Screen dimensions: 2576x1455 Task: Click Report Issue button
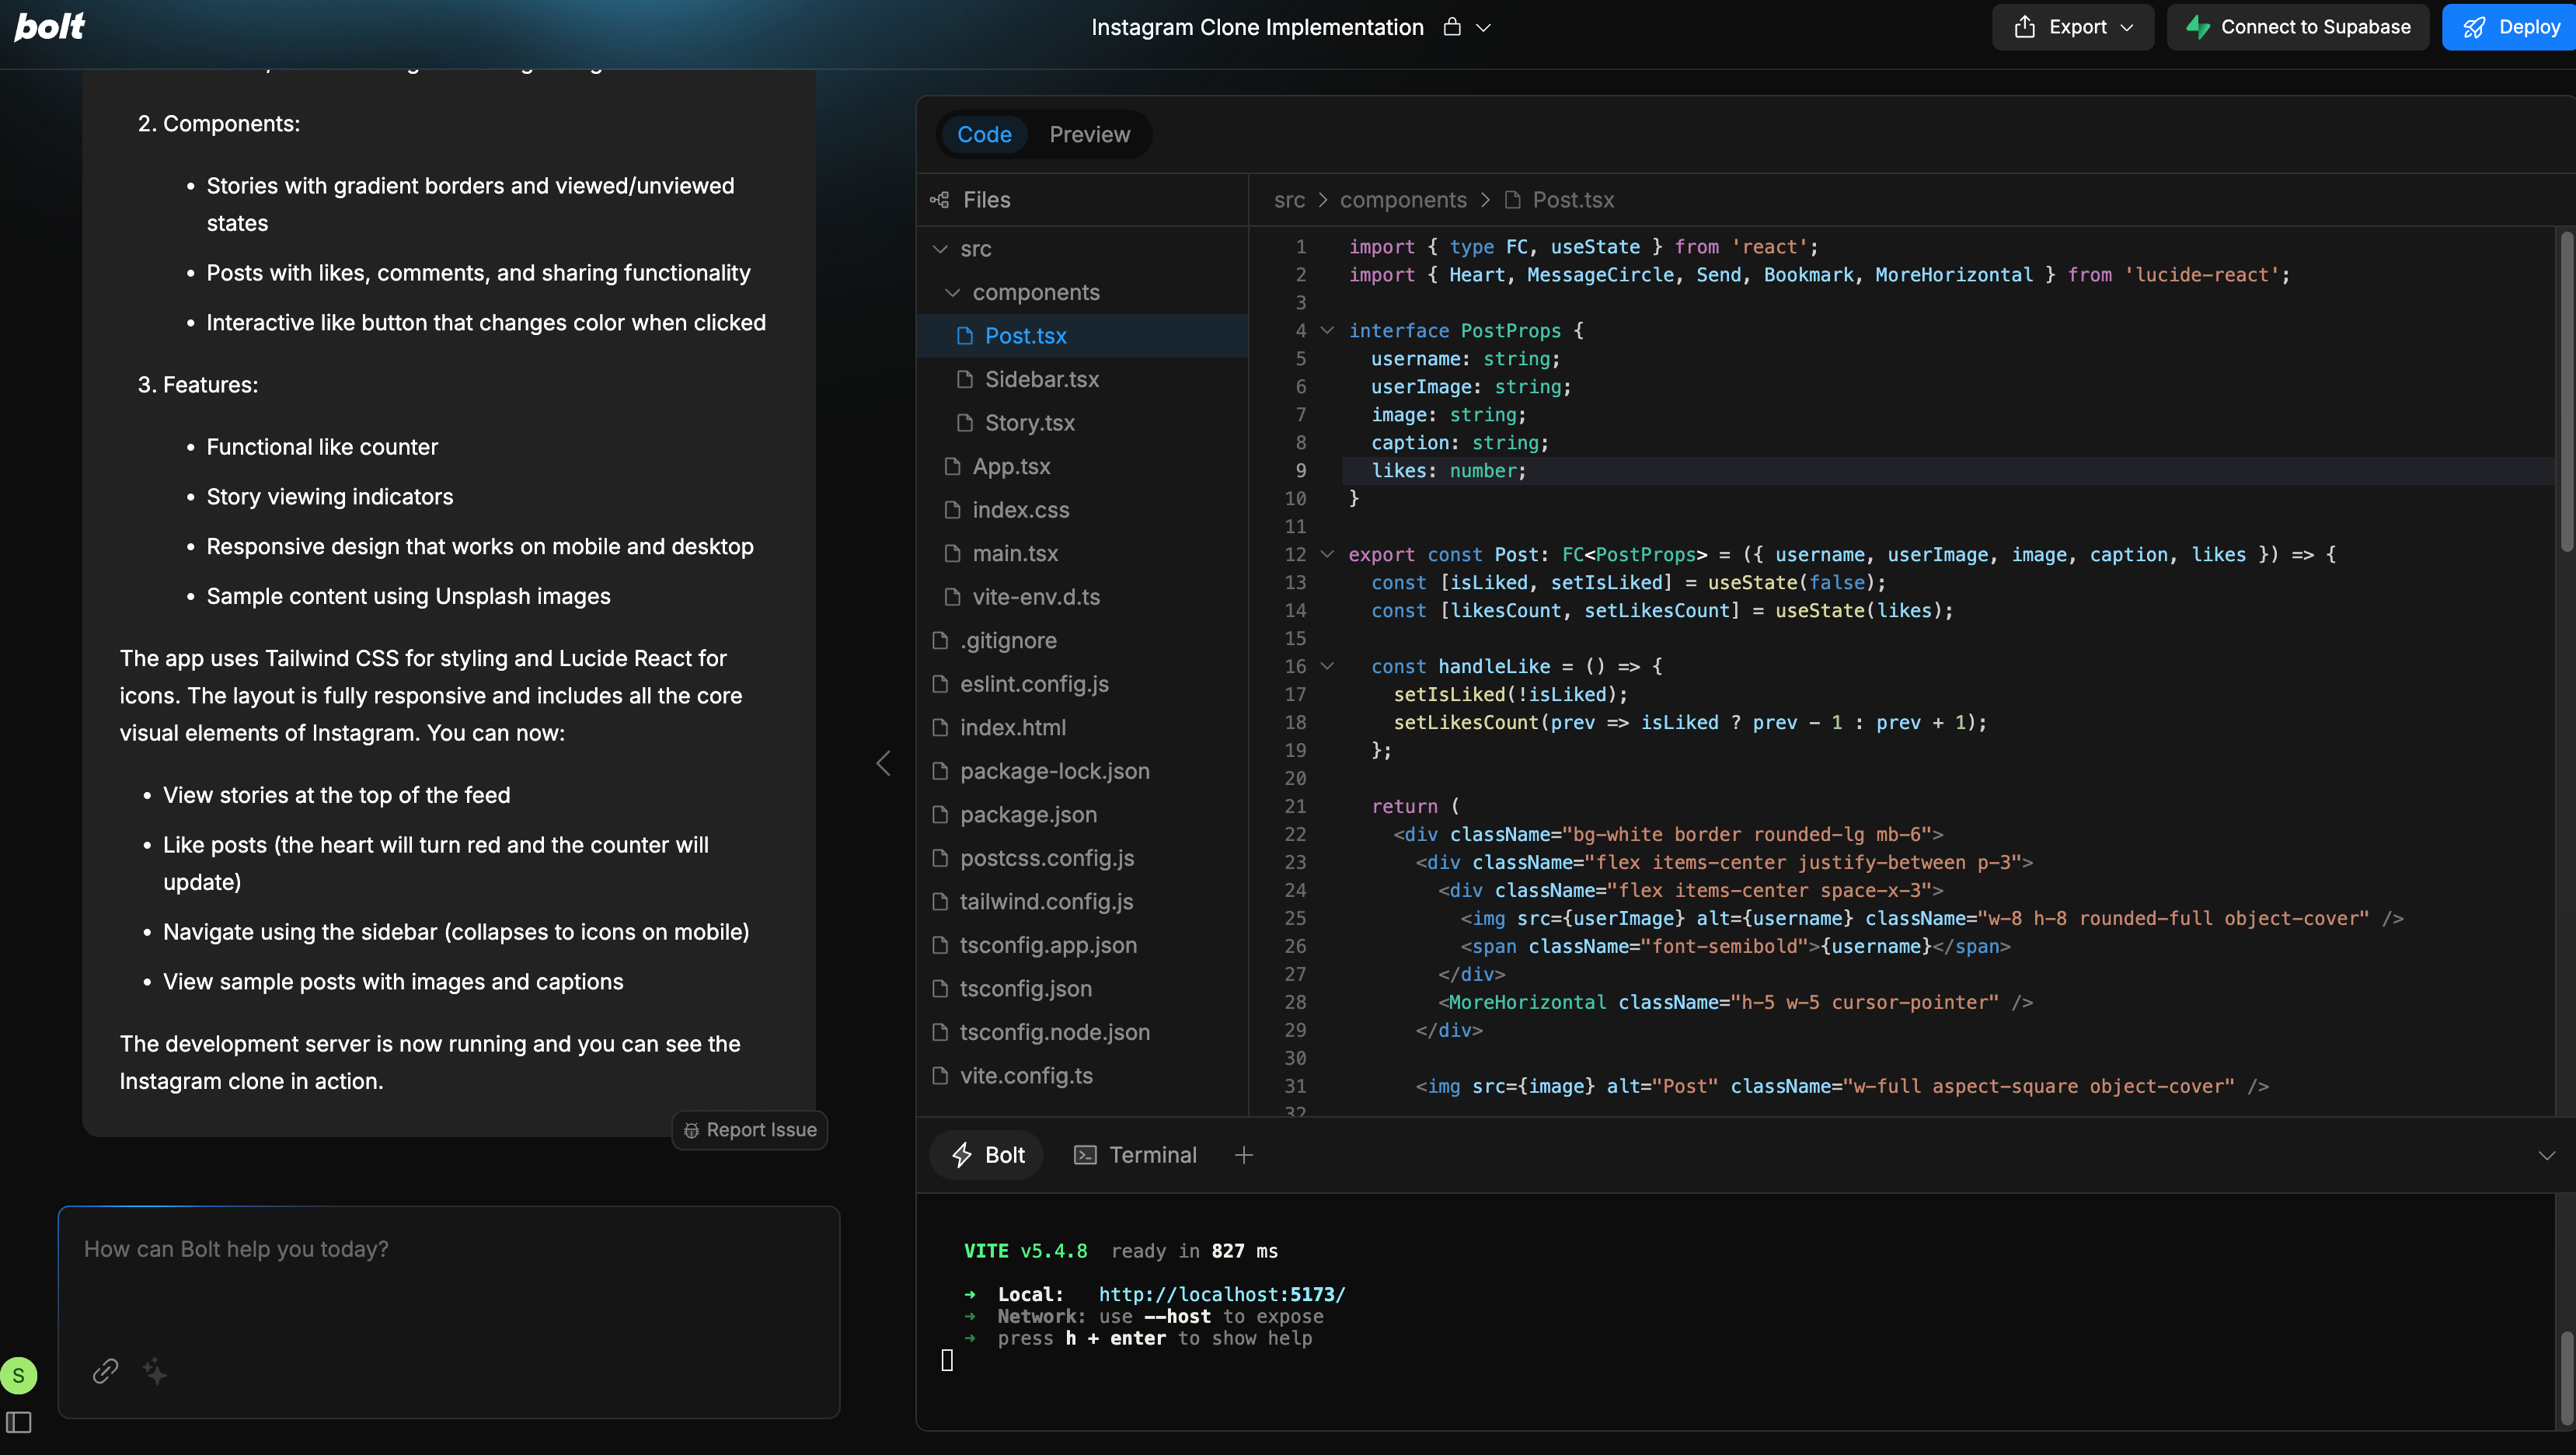750,1130
